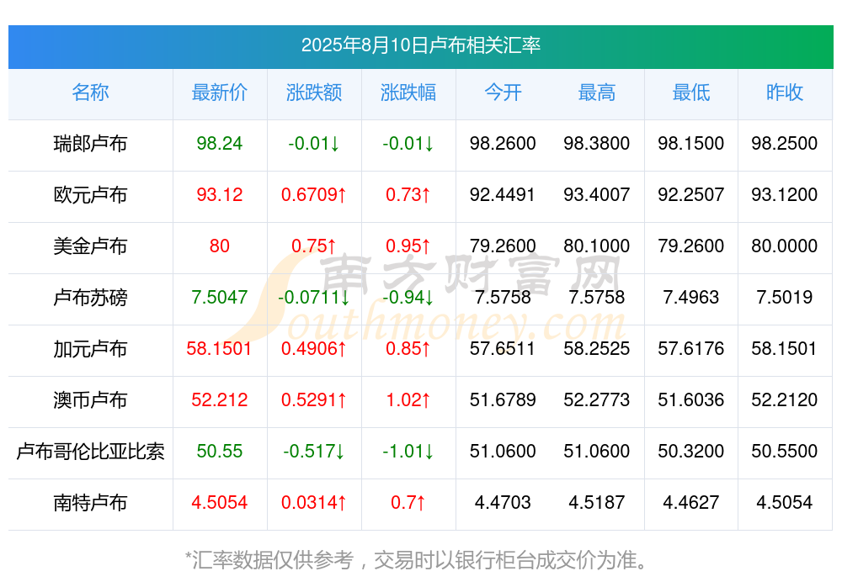Click latest price 50.55

pos(220,452)
